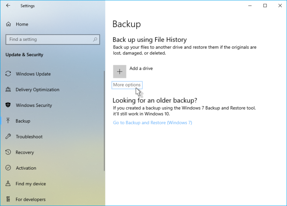287x206 pixels.
Task: Click the Windows Update refresh icon
Action: [x=8, y=74]
